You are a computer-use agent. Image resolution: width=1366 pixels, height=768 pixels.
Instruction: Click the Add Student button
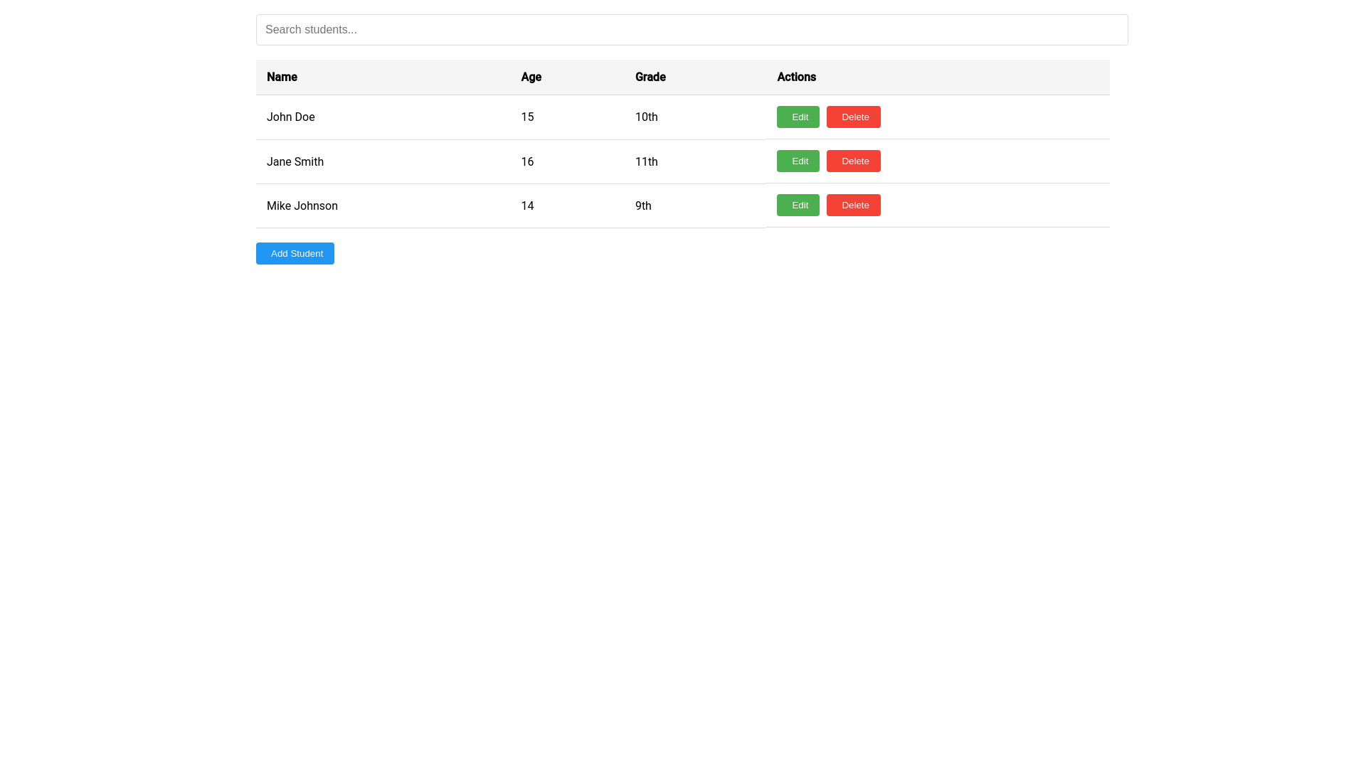[295, 253]
